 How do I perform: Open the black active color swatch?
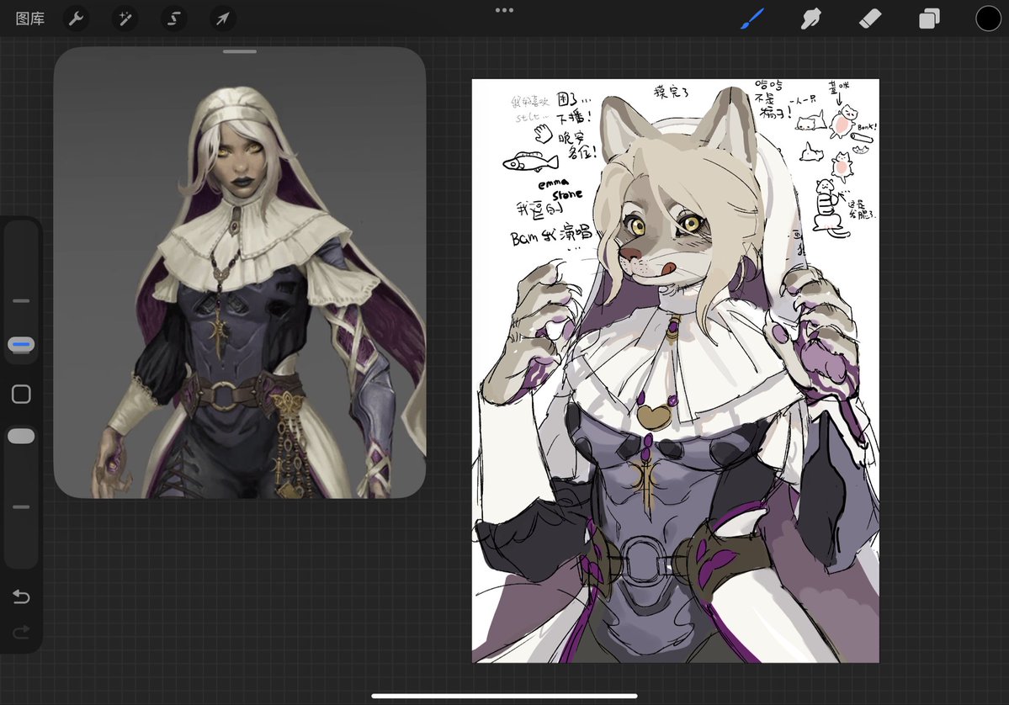point(989,19)
